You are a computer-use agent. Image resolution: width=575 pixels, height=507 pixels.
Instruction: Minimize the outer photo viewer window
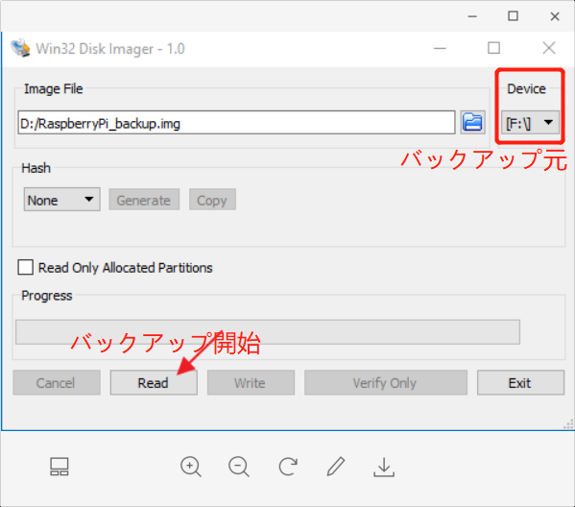472,16
